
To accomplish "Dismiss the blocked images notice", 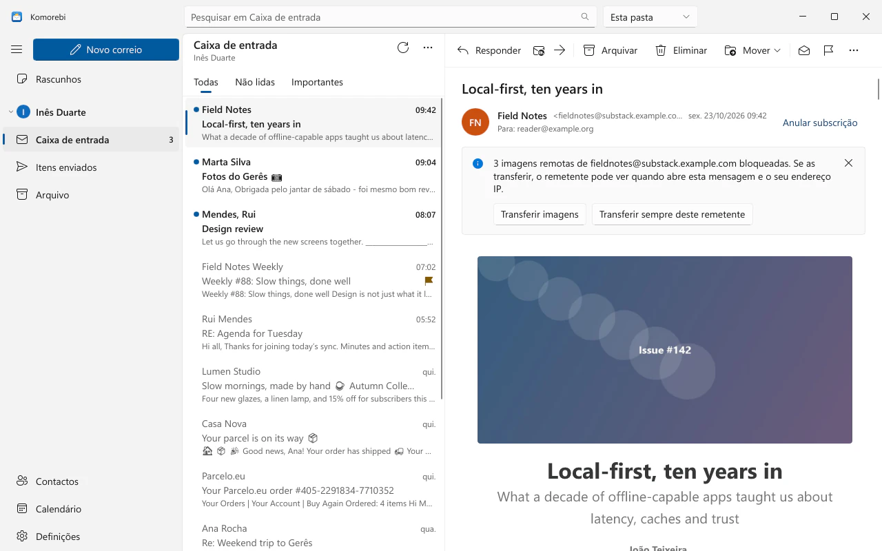I will (848, 163).
